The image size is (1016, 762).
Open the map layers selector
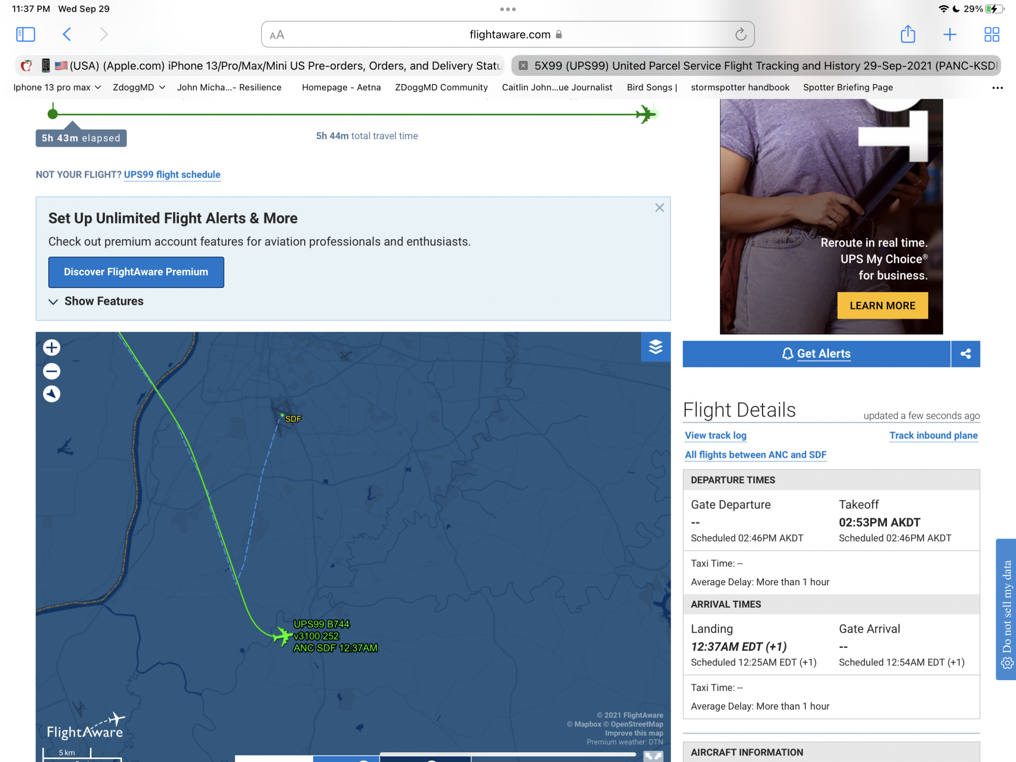point(655,346)
